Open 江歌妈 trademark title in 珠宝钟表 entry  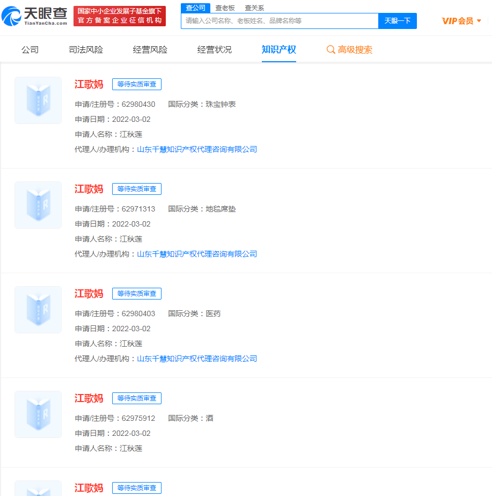(x=89, y=84)
